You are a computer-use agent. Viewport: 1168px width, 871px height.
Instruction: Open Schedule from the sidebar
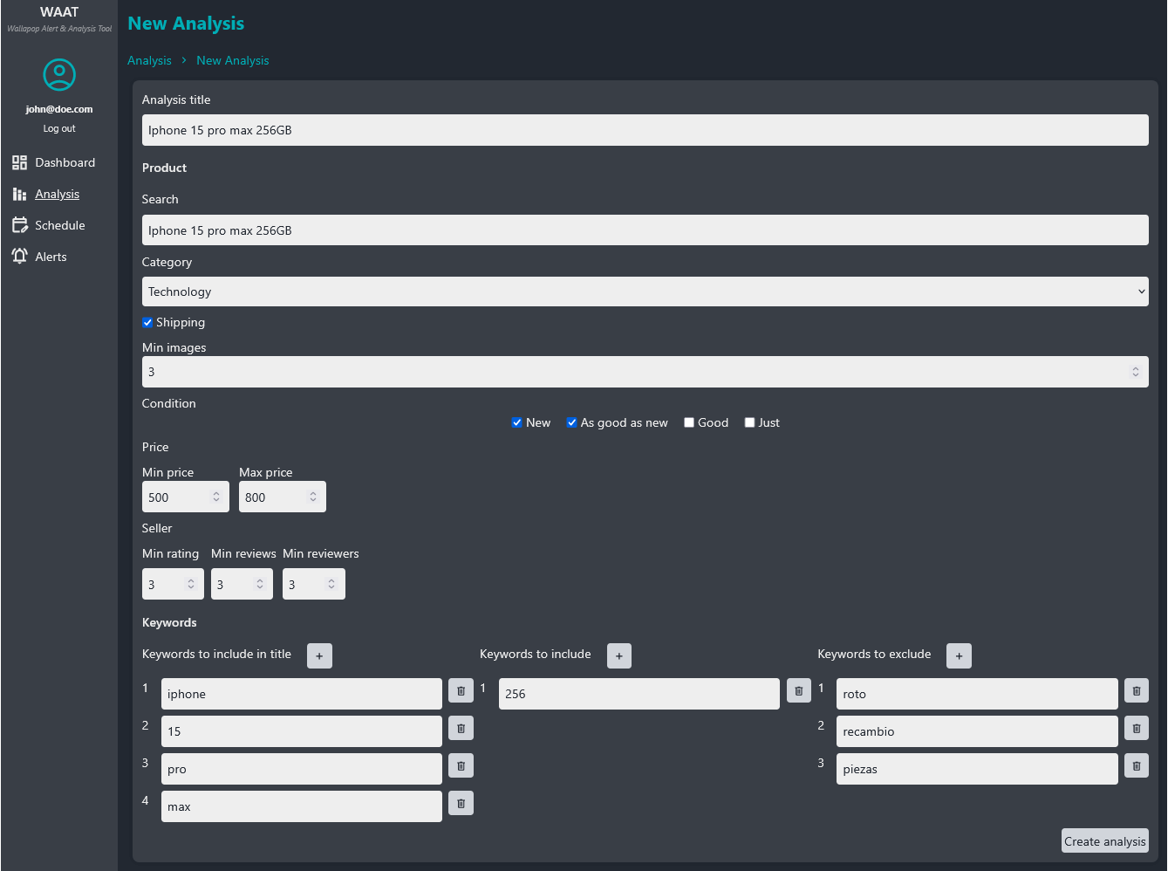pos(49,225)
